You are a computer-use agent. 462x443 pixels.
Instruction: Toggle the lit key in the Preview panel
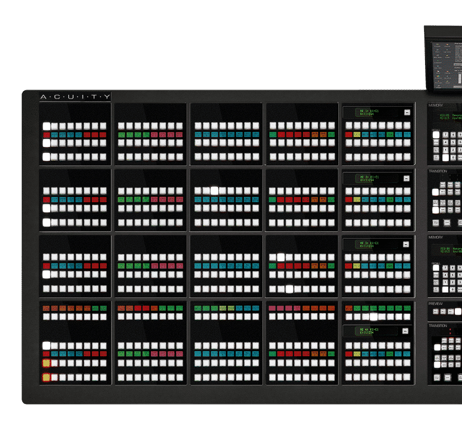click(458, 311)
